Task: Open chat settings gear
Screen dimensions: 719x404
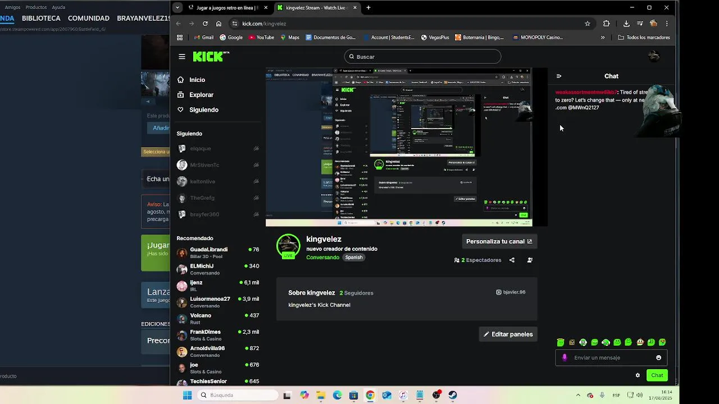Action: point(638,375)
